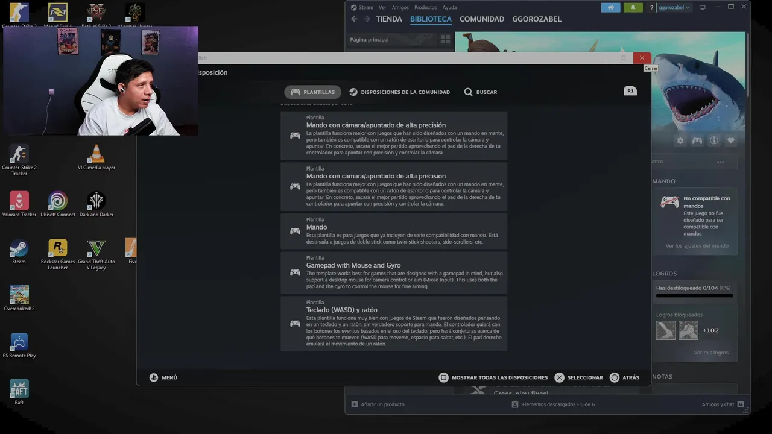Select Teclado (WASD) y ratón template

pyautogui.click(x=394, y=324)
